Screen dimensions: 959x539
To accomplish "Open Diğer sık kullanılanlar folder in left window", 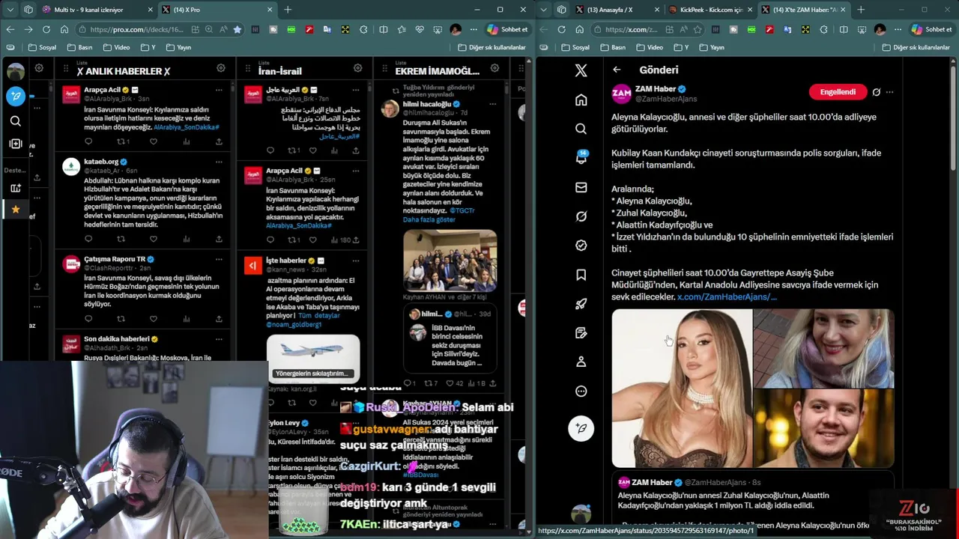I will point(492,47).
